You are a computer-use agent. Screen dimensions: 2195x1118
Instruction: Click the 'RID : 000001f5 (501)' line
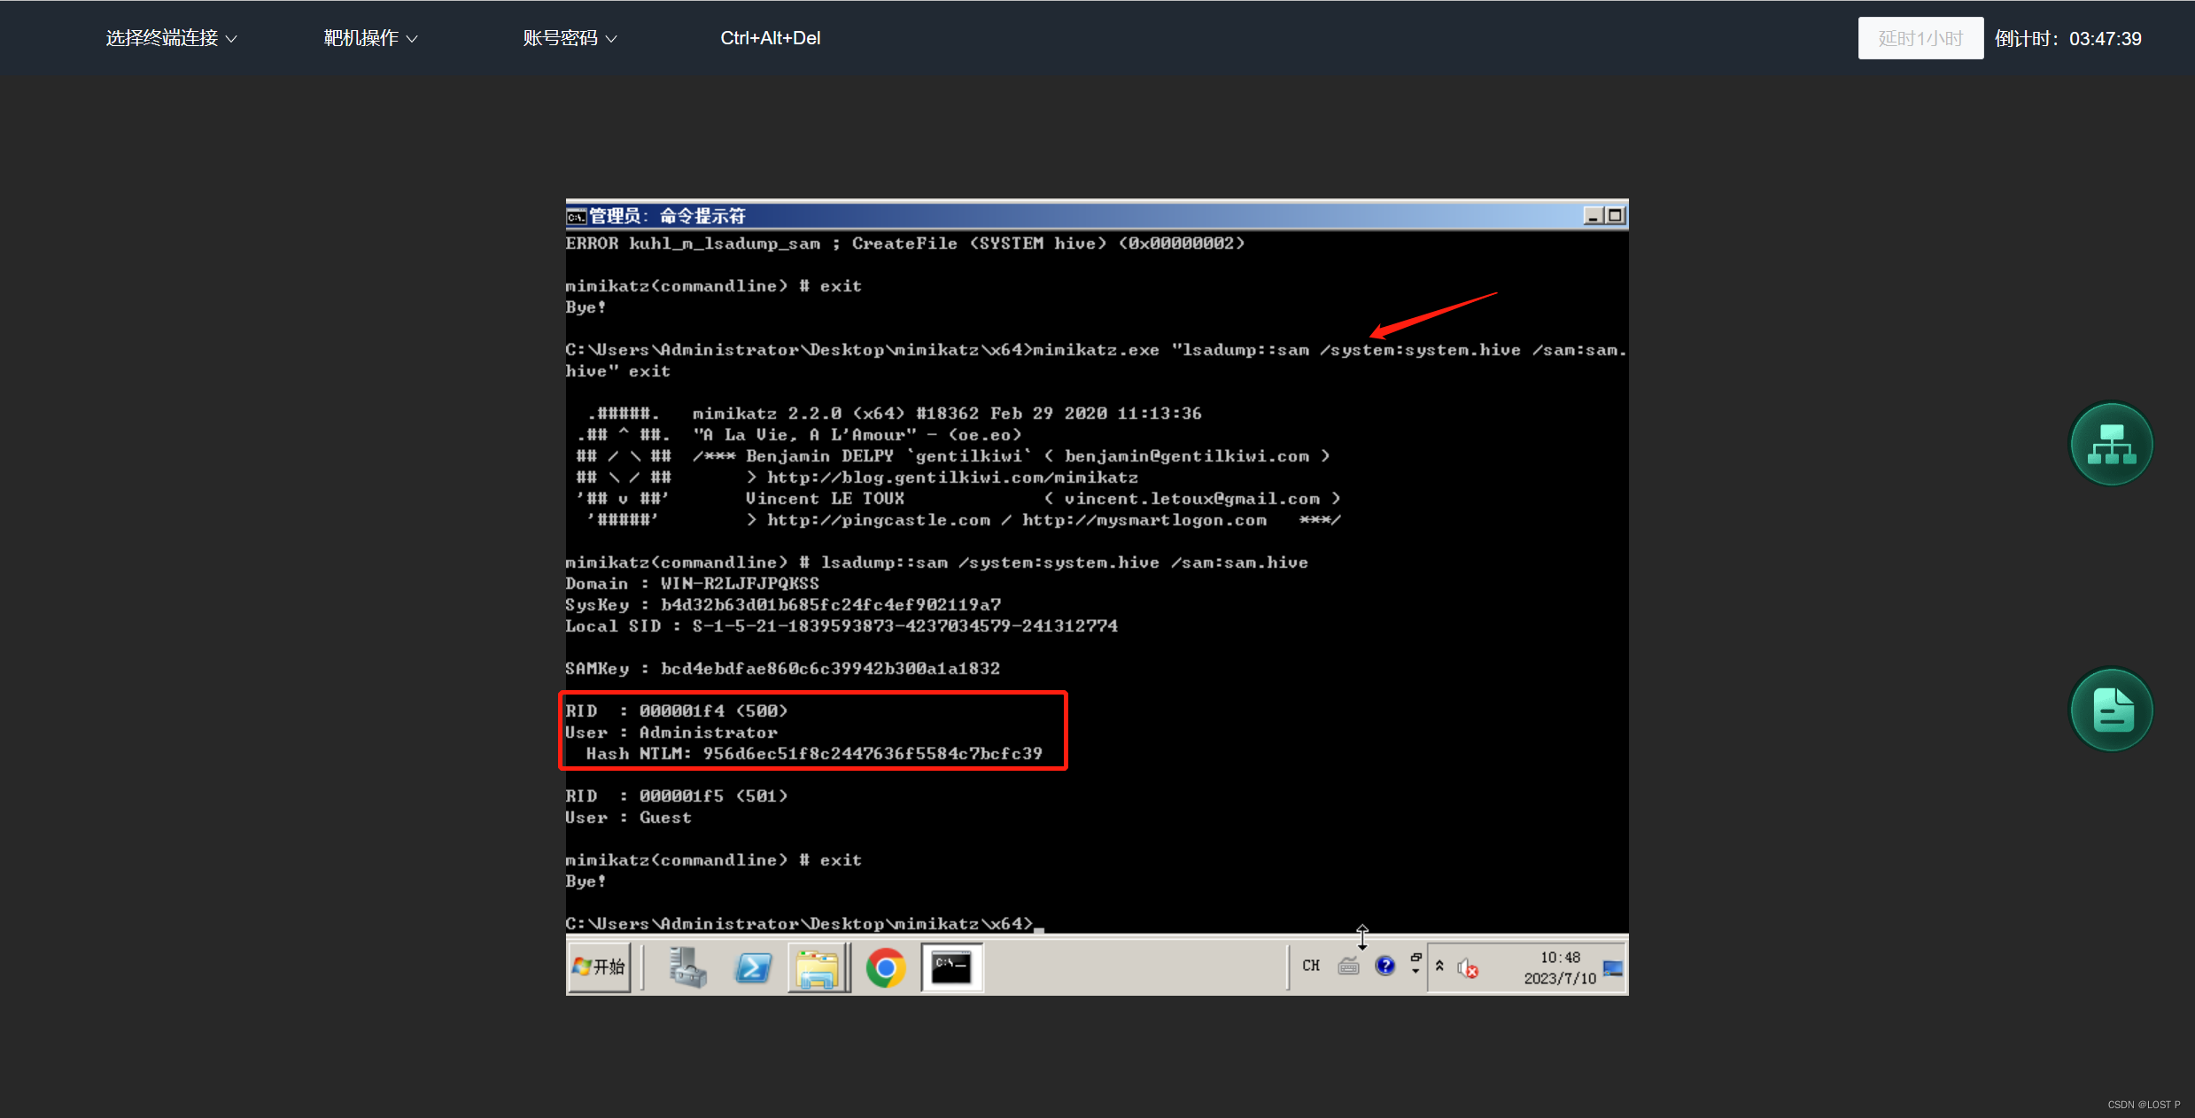click(677, 796)
